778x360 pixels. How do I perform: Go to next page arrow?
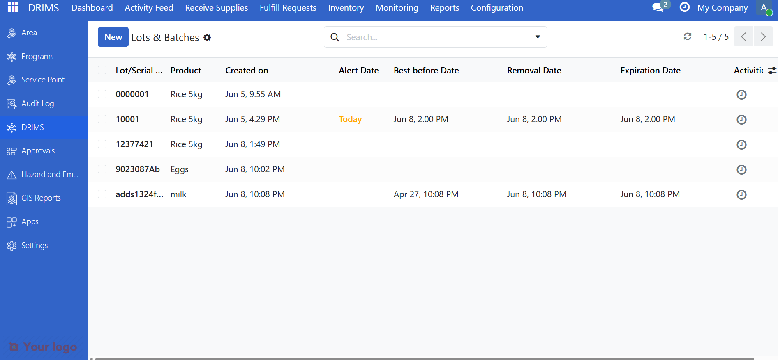[763, 37]
